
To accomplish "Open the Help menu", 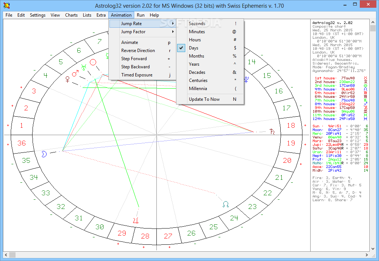I will (x=154, y=15).
